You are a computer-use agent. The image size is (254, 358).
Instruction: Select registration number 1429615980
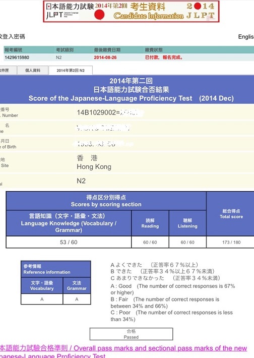click(x=17, y=57)
